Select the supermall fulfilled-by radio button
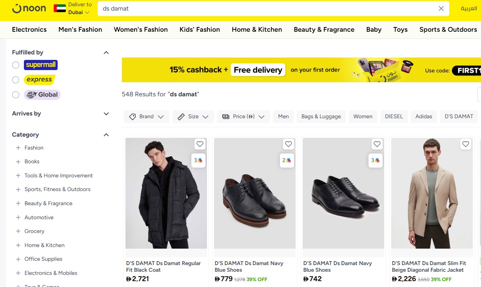Viewport: 481px width, 287px height. click(x=16, y=65)
